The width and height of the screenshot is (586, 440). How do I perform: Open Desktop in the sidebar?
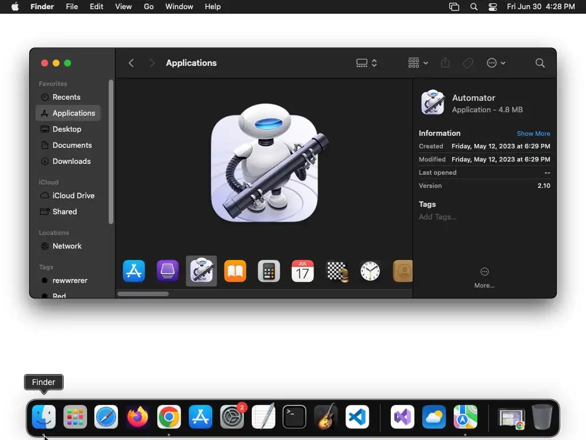[68, 129]
